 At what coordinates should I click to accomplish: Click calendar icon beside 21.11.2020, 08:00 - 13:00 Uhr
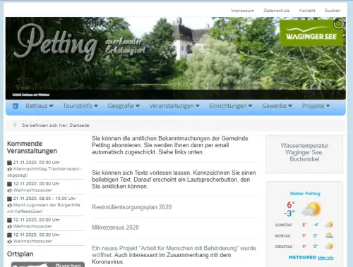click(x=9, y=199)
